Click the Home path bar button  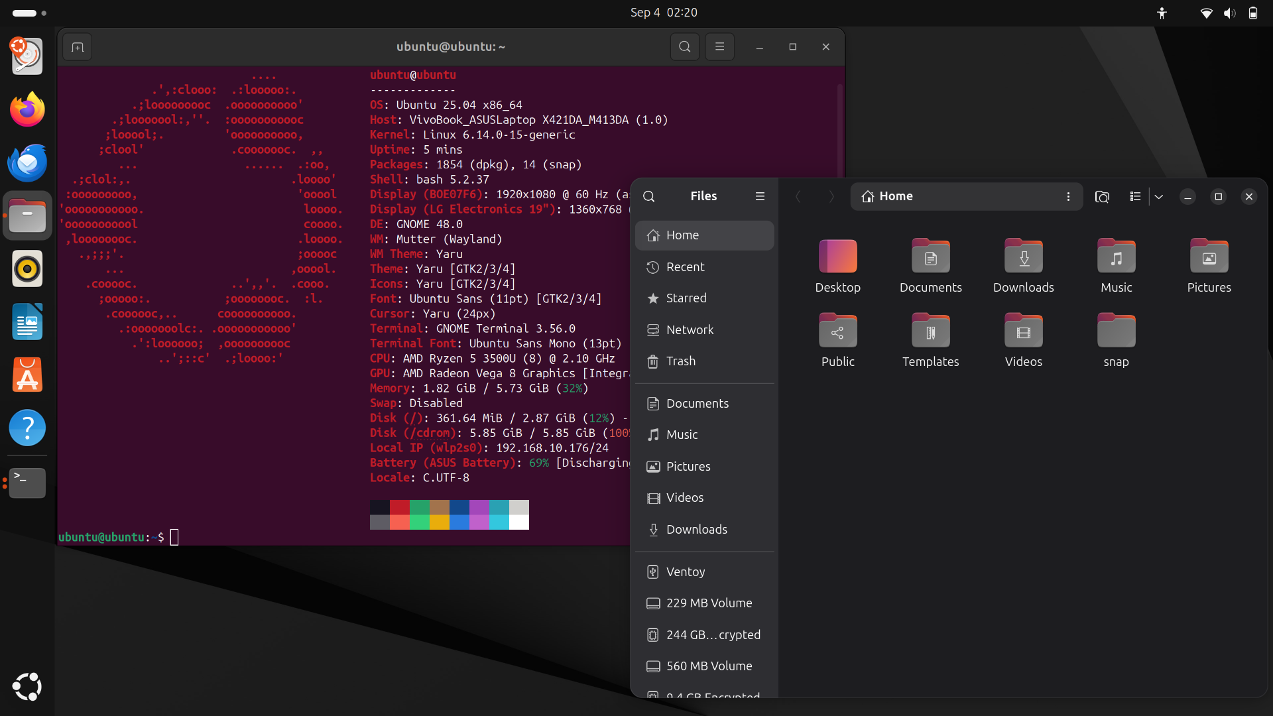[x=887, y=196]
